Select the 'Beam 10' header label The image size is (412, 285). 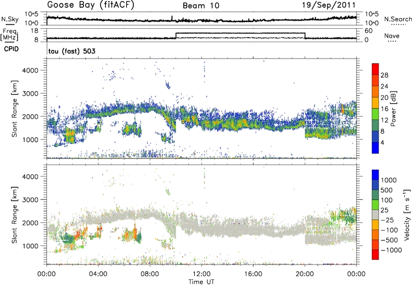pos(201,6)
